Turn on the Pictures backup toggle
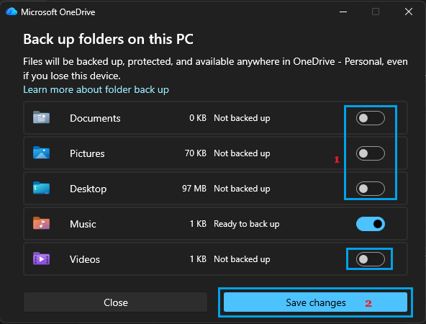This screenshot has width=426, height=324. pyautogui.click(x=371, y=153)
